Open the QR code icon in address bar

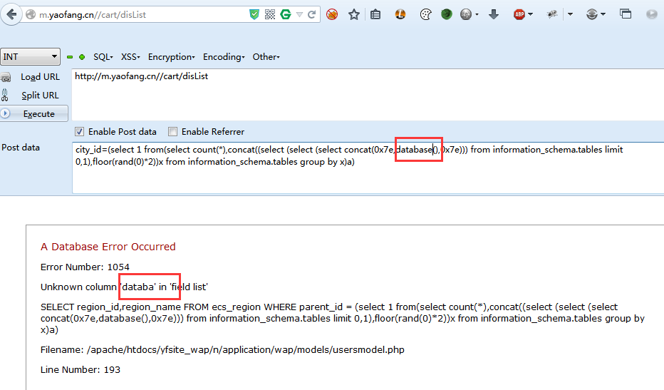click(270, 15)
